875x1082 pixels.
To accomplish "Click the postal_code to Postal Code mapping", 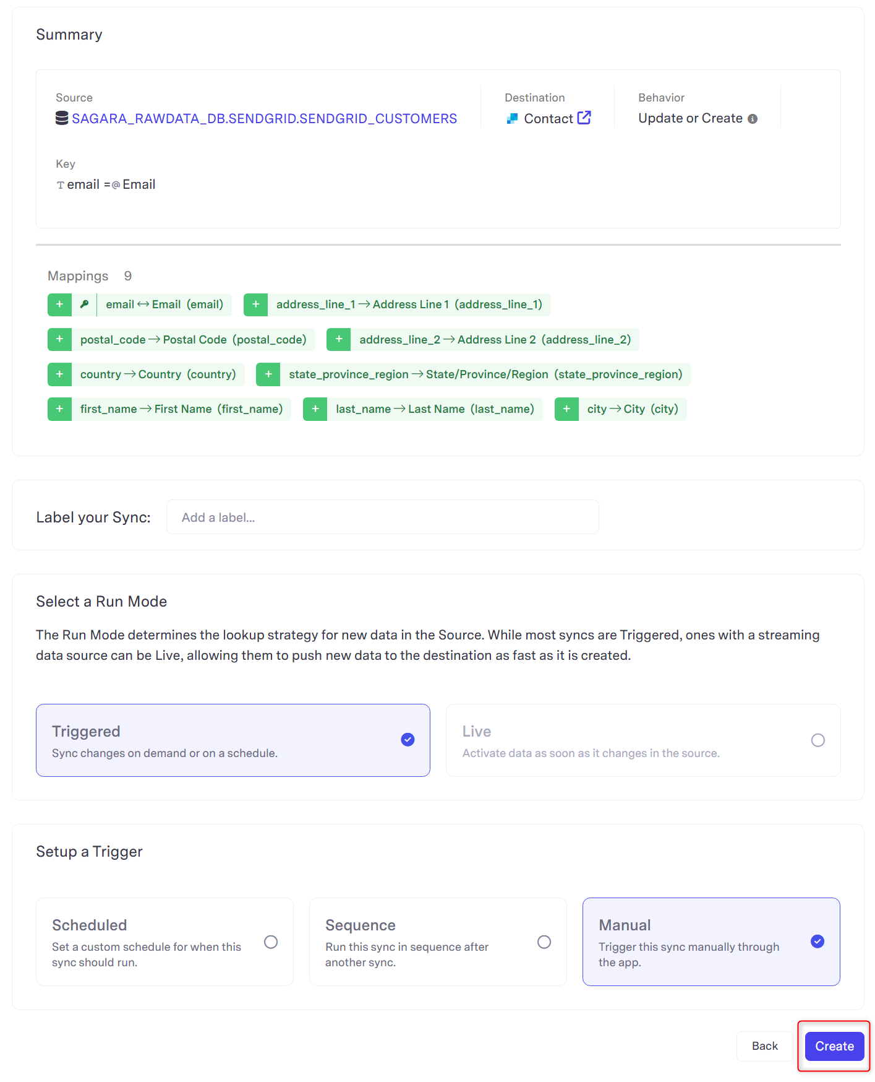I will pyautogui.click(x=194, y=340).
